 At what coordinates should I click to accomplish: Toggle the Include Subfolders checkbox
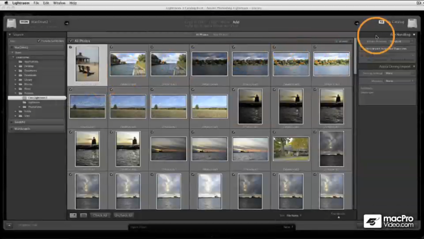pos(39,41)
